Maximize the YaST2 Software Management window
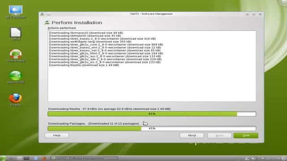 pyautogui.click(x=254, y=14)
